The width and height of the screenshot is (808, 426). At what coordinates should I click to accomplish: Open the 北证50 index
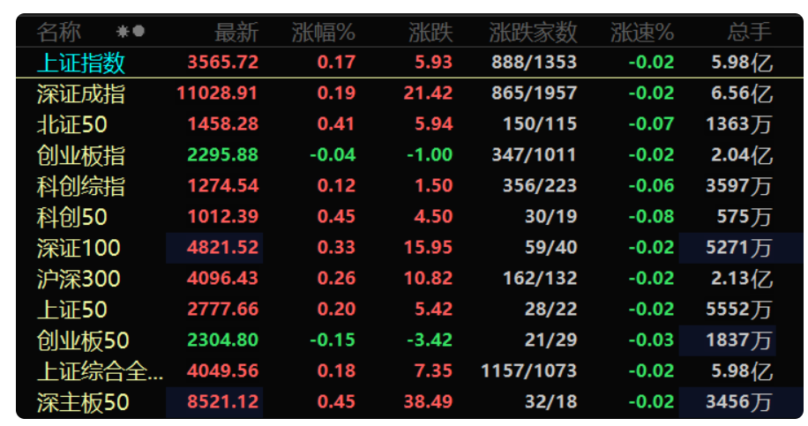[72, 124]
